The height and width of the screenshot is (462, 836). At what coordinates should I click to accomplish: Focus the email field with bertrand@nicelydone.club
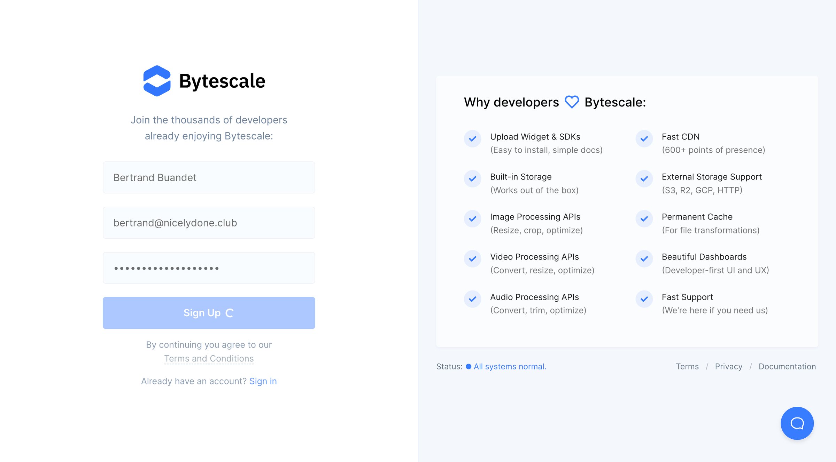click(209, 223)
